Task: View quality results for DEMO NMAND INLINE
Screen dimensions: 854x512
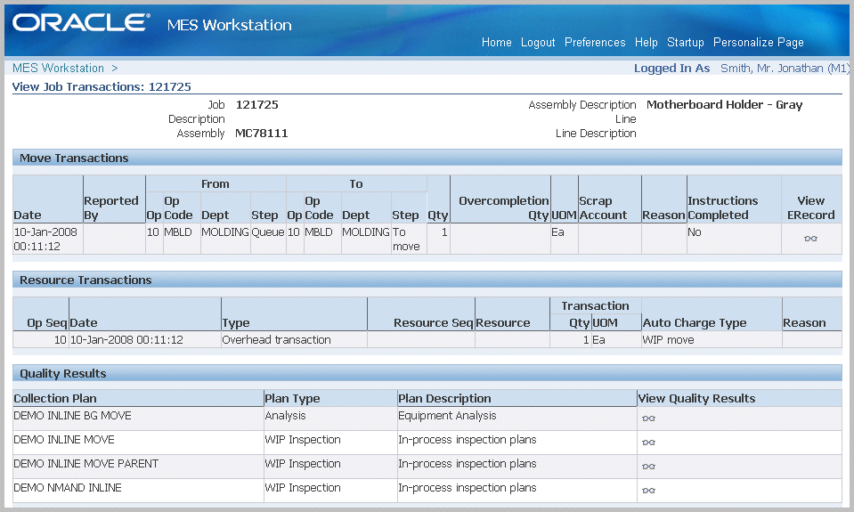Action: point(648,491)
